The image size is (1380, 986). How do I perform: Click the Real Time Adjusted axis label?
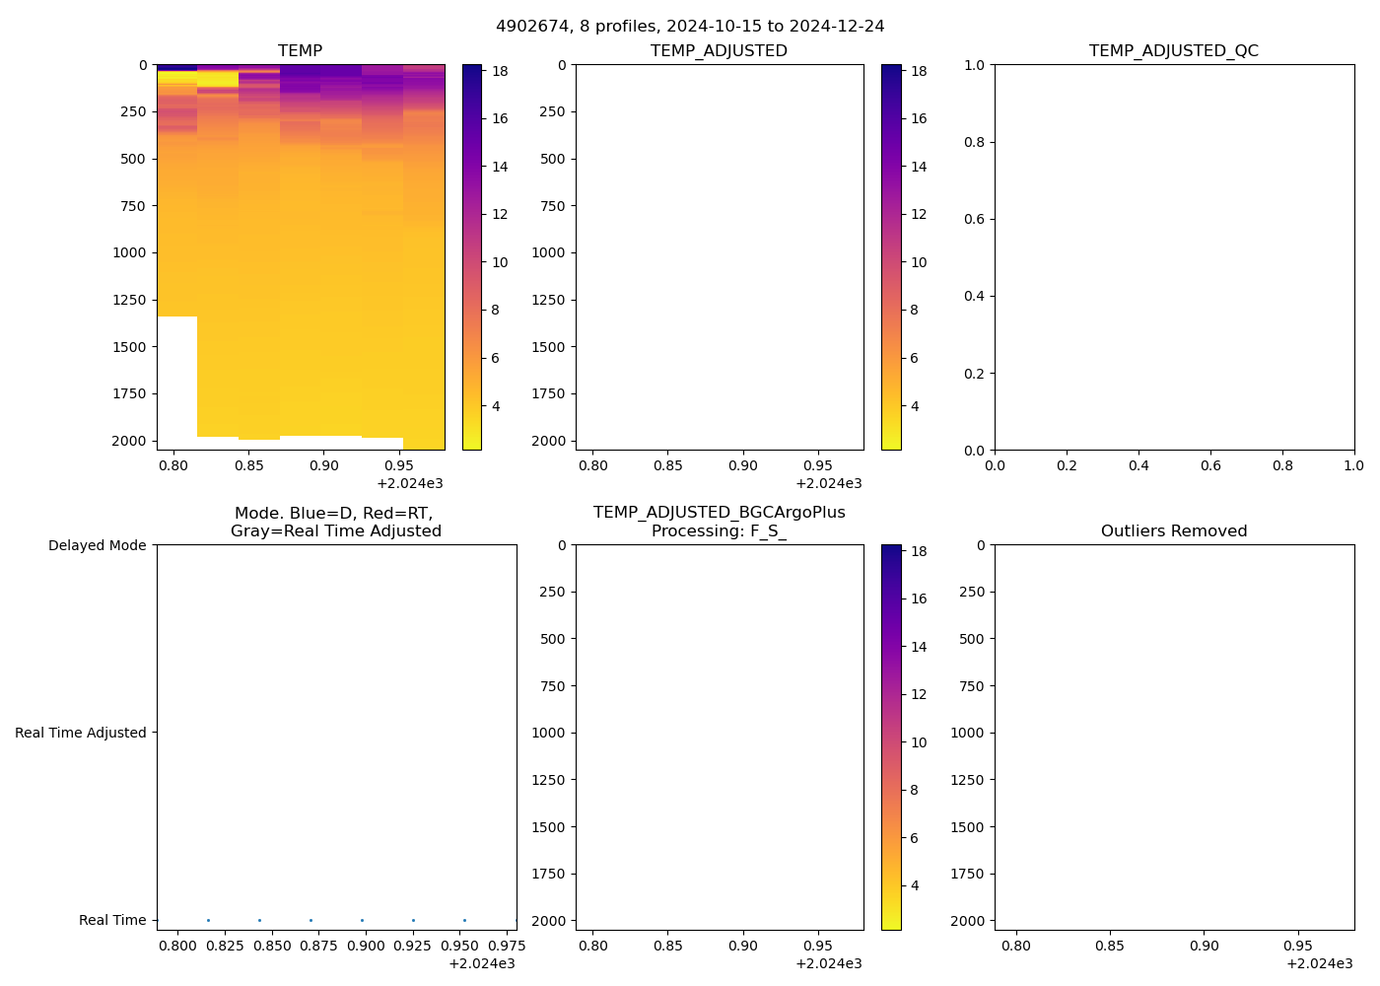[x=80, y=733]
